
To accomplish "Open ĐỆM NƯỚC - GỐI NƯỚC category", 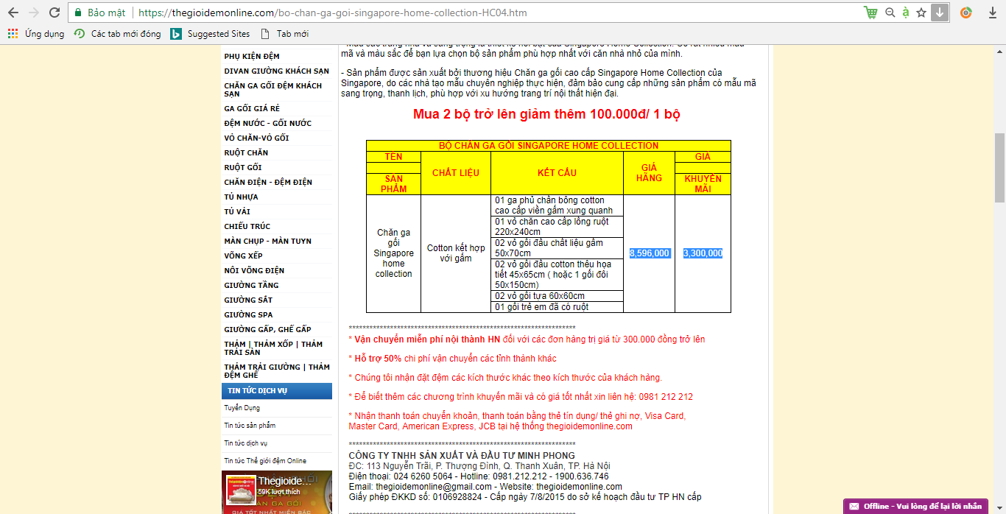I will coord(268,124).
